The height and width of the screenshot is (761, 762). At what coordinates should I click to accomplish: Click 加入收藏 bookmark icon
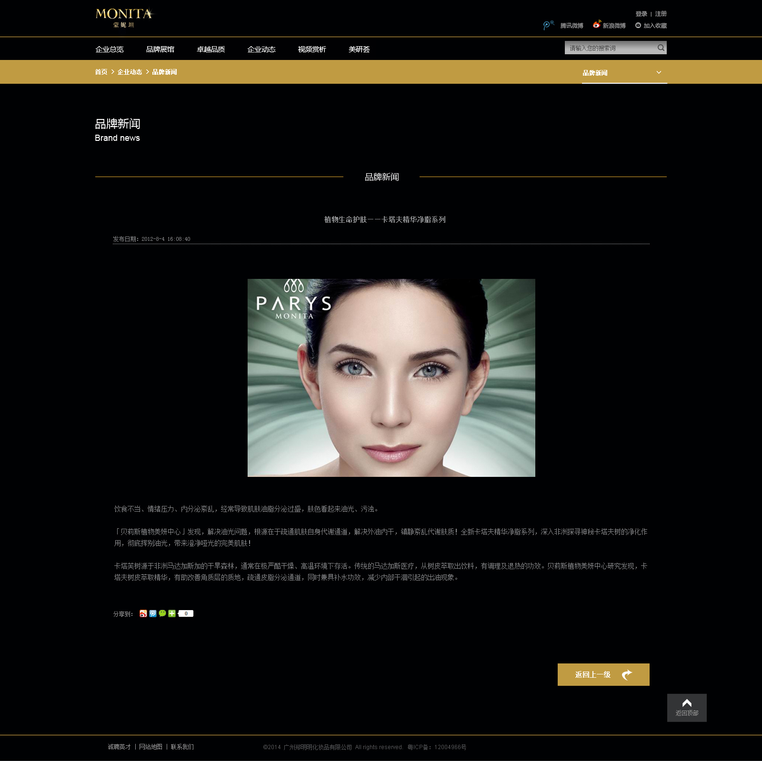pyautogui.click(x=638, y=25)
